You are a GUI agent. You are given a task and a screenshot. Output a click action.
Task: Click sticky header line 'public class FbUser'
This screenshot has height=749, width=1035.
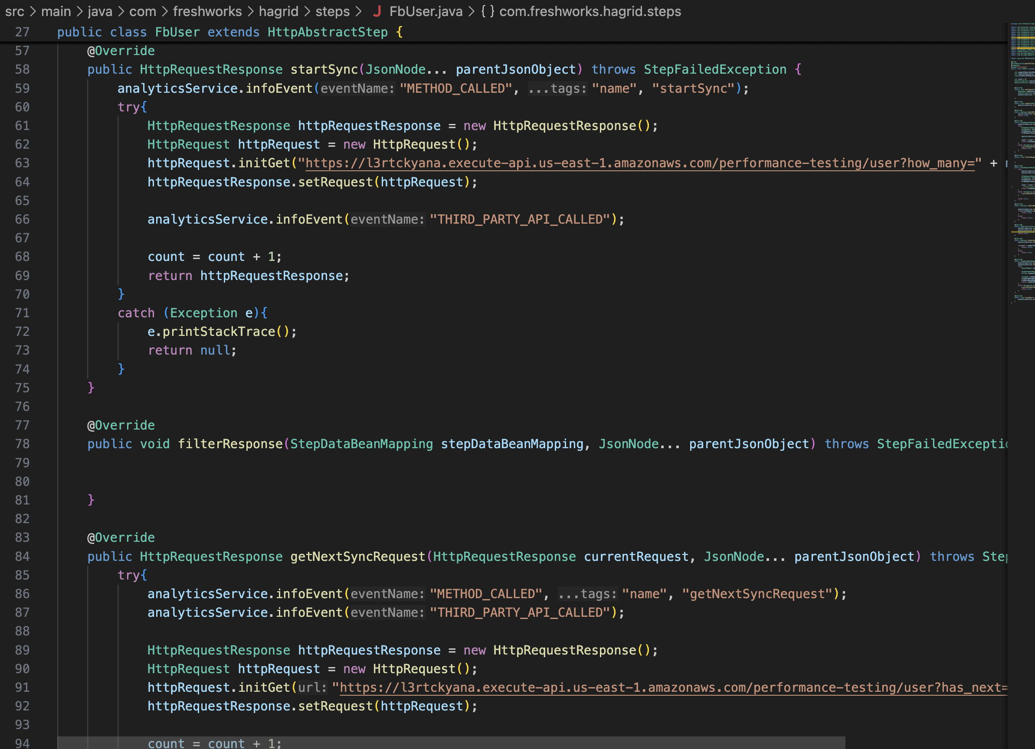229,33
